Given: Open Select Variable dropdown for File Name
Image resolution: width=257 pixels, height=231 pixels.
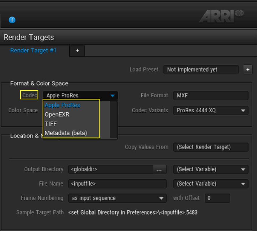Looking at the screenshot, I should 211,184.
